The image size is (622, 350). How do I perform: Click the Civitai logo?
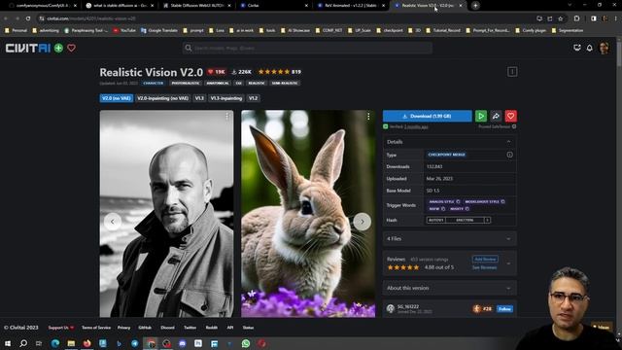click(28, 48)
